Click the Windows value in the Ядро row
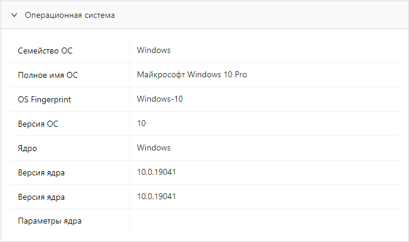 pos(154,148)
